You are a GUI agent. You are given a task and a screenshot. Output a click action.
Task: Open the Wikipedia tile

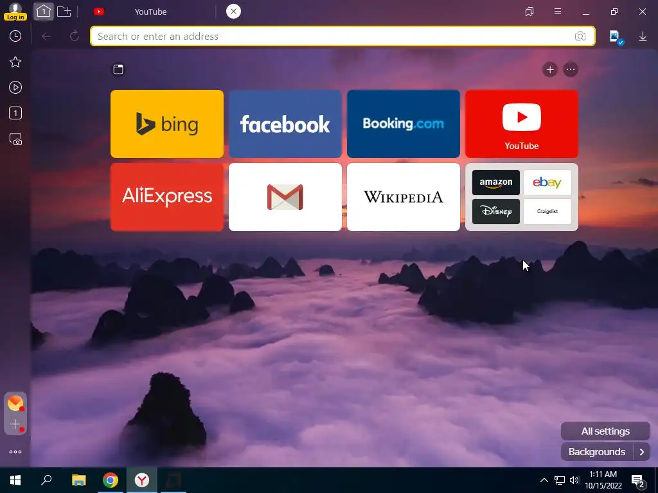click(404, 197)
